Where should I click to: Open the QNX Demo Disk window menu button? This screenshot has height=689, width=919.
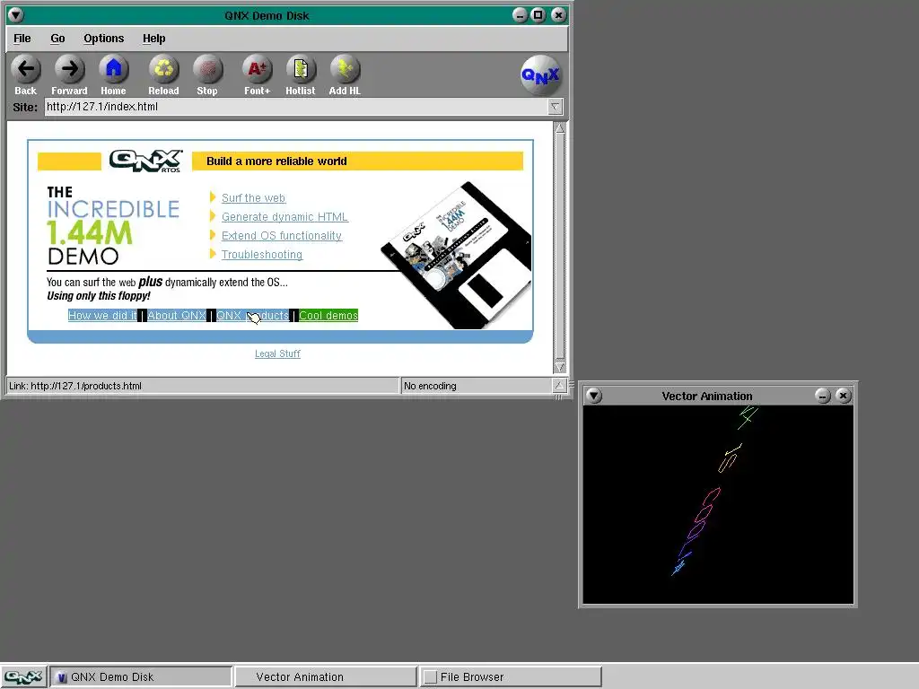[16, 15]
